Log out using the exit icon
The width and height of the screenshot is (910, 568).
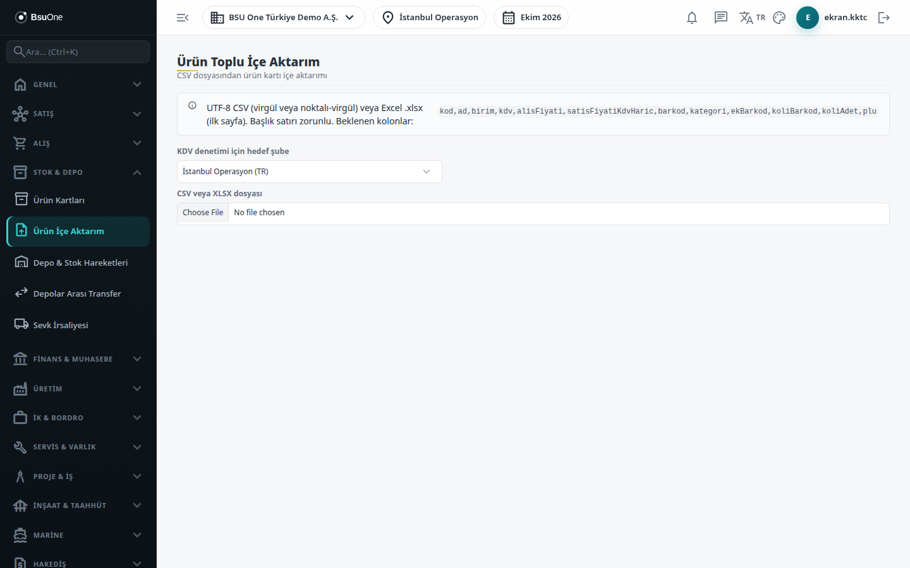coord(884,18)
